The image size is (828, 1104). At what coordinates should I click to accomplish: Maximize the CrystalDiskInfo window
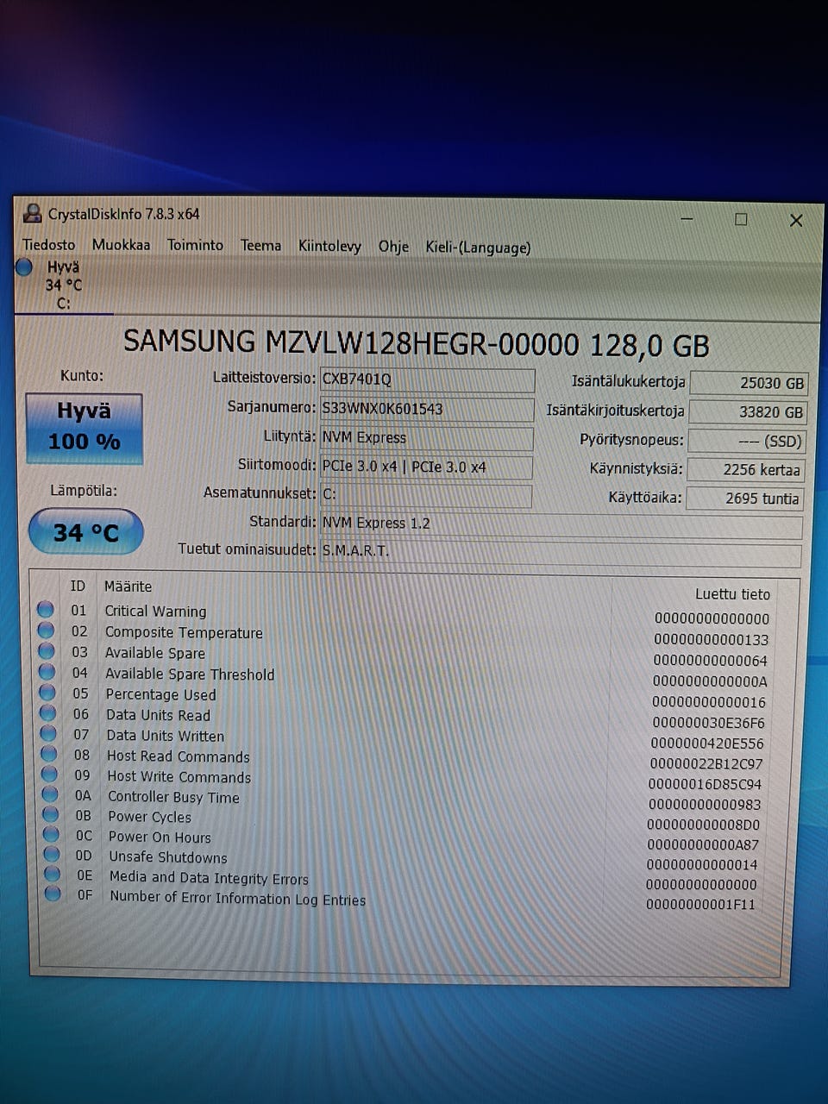[x=741, y=220]
